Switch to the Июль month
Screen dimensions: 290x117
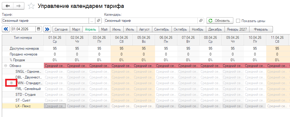130,29
